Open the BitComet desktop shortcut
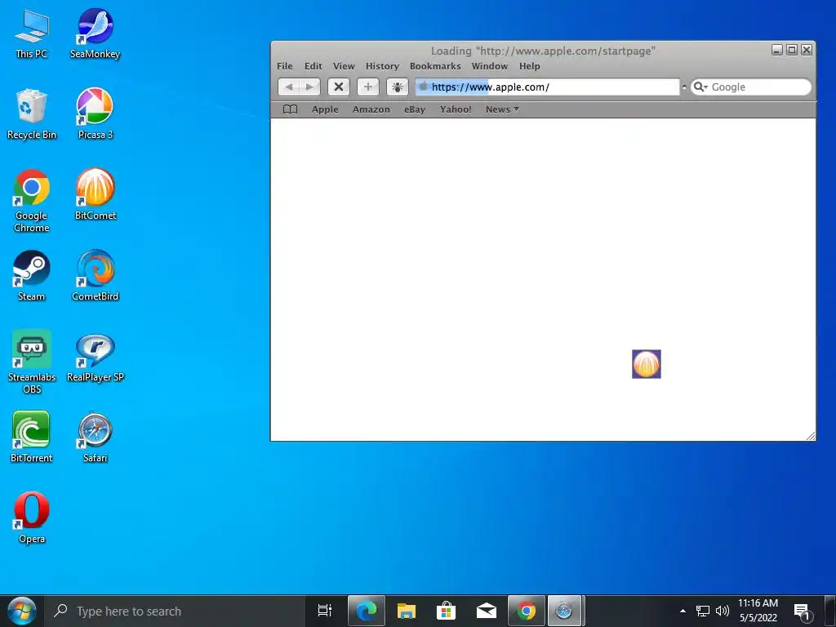The height and width of the screenshot is (627, 836). 95,195
